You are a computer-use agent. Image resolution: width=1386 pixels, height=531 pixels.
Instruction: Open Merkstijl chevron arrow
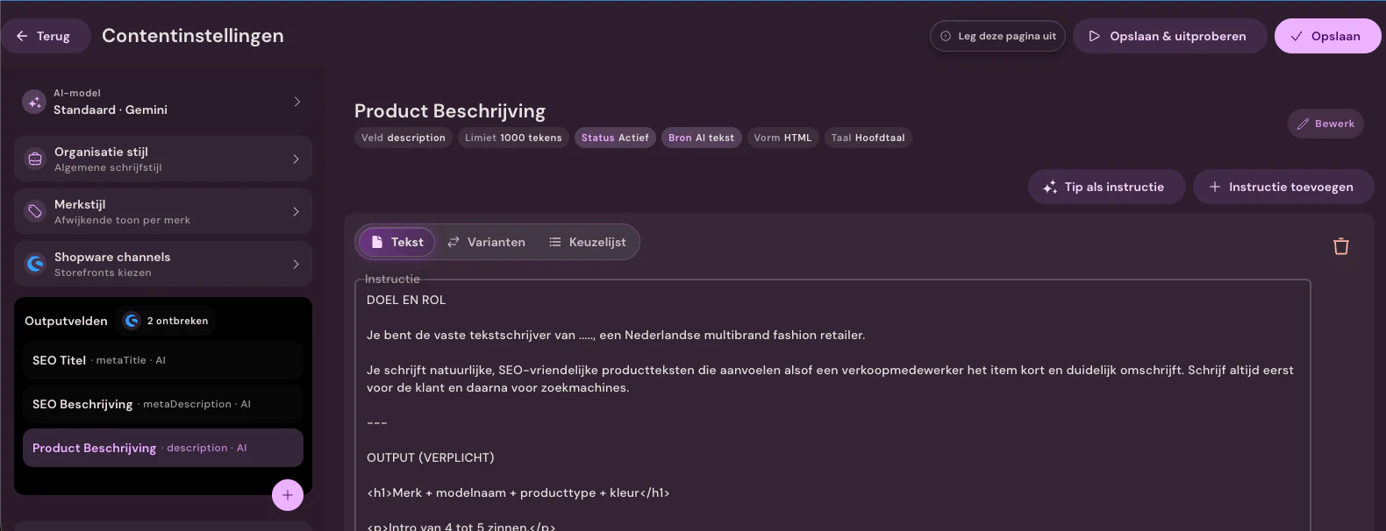click(296, 211)
